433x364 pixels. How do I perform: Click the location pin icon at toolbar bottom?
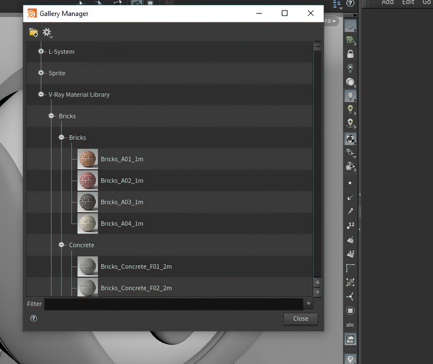(x=350, y=359)
